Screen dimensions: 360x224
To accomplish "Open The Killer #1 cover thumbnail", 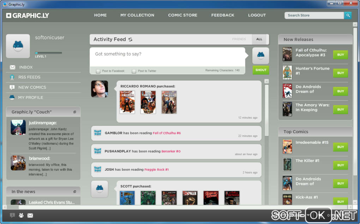I will click(x=287, y=164).
